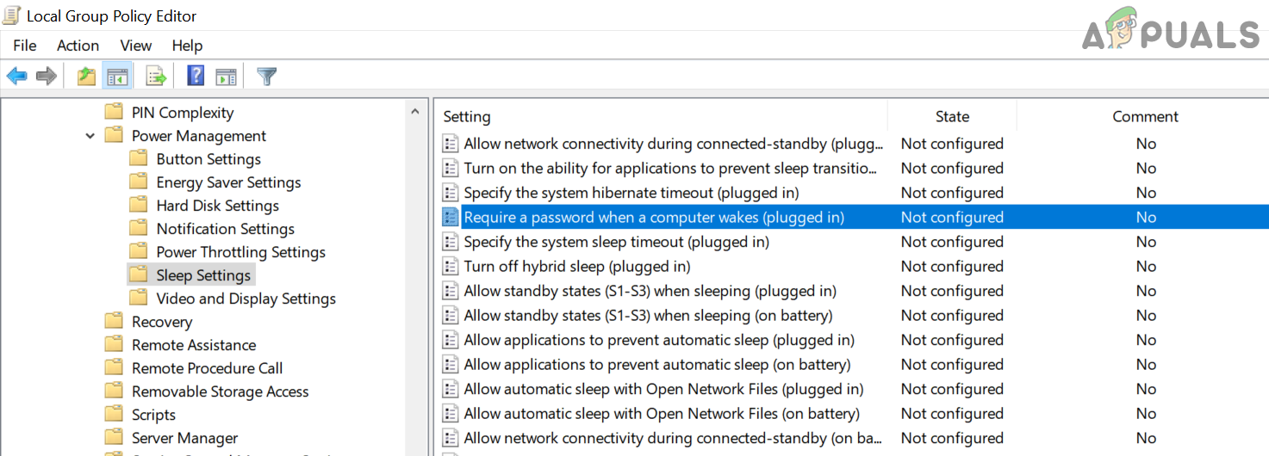Screen dimensions: 1269x456
Task: Click the Filter funnel icon
Action: point(267,77)
